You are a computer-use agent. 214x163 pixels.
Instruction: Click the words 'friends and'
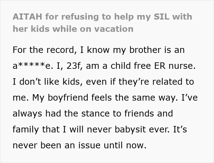tap(149, 113)
